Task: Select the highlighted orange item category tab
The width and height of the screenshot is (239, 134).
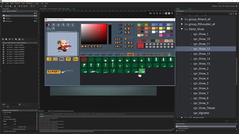Action: tap(130, 54)
